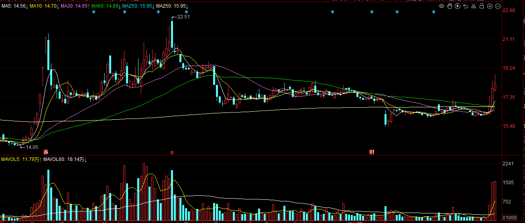Zoom in with the plus circle icon
Viewport: 525px width, 223px height.
click(x=490, y=6)
